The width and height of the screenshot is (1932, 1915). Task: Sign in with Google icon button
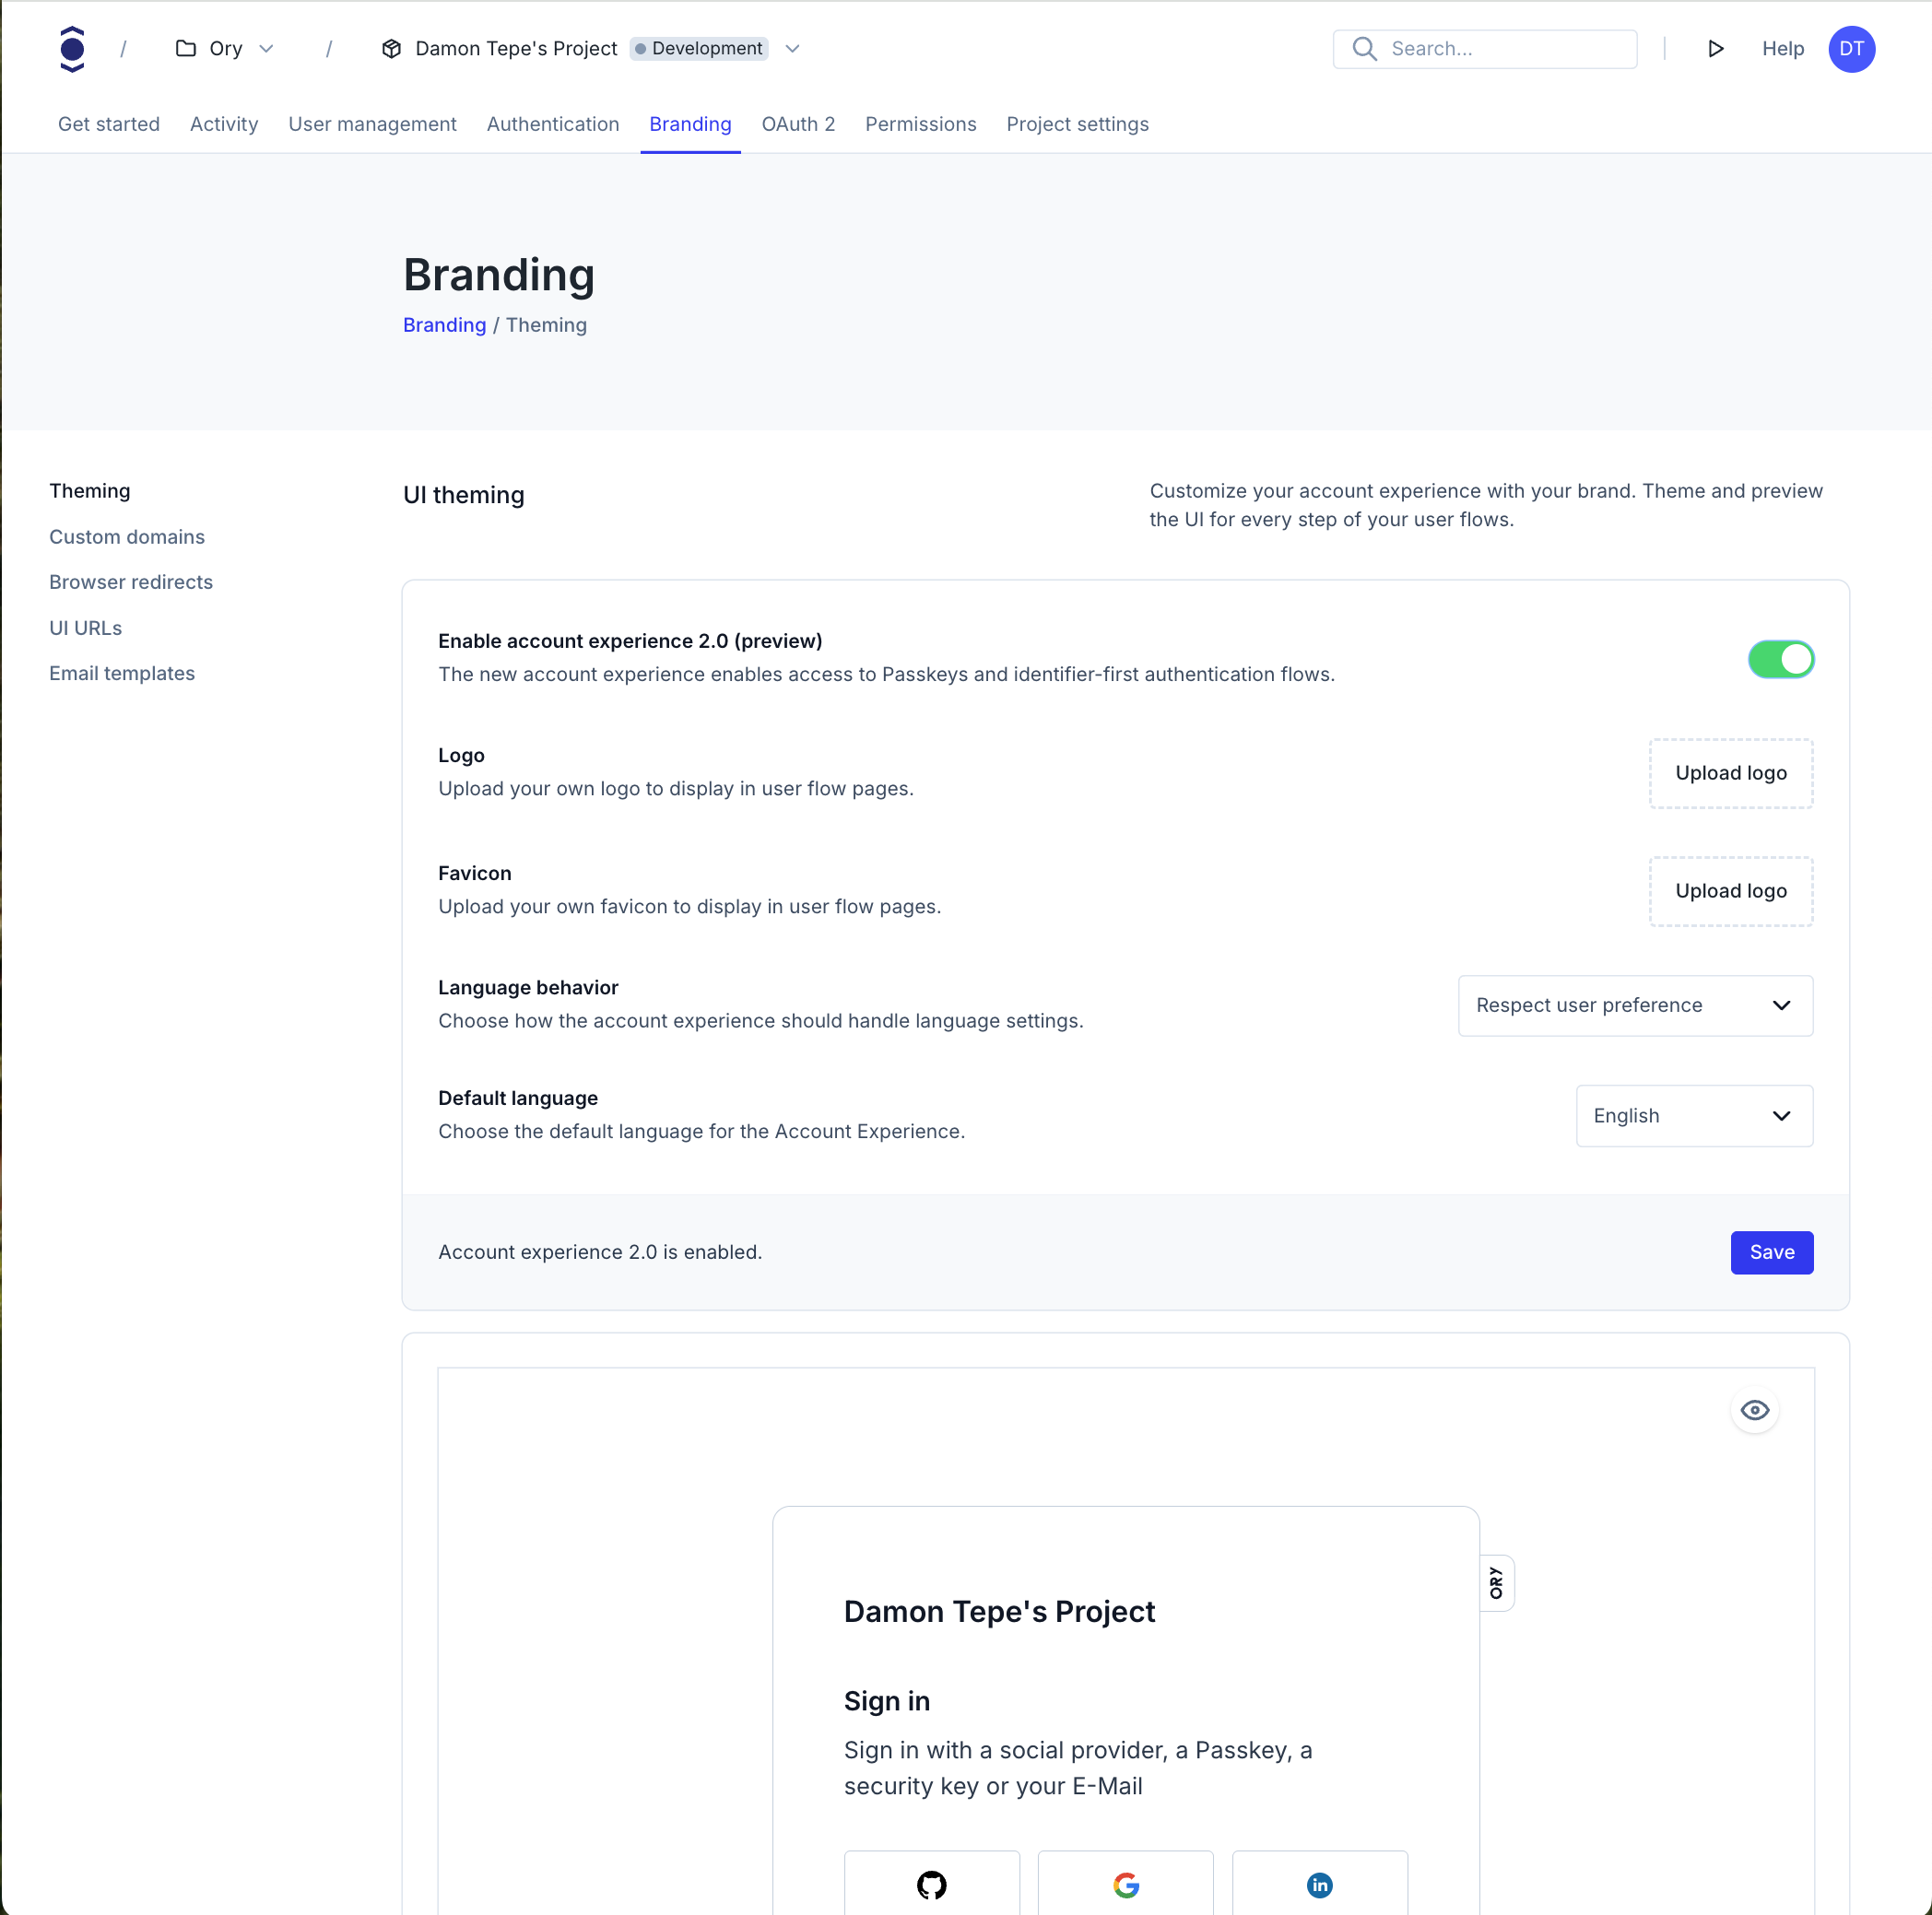(x=1125, y=1884)
